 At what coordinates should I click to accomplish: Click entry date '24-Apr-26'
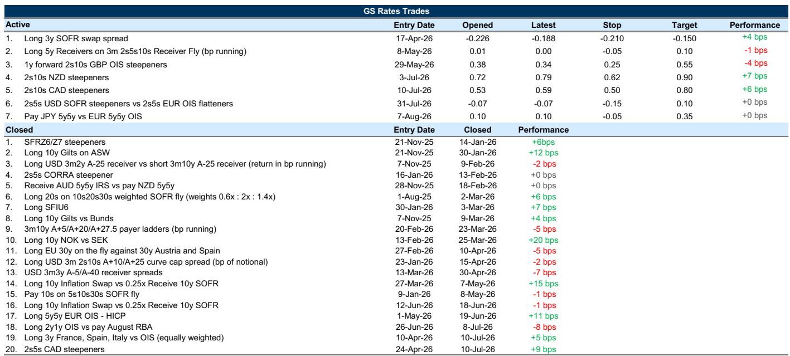coord(414,349)
